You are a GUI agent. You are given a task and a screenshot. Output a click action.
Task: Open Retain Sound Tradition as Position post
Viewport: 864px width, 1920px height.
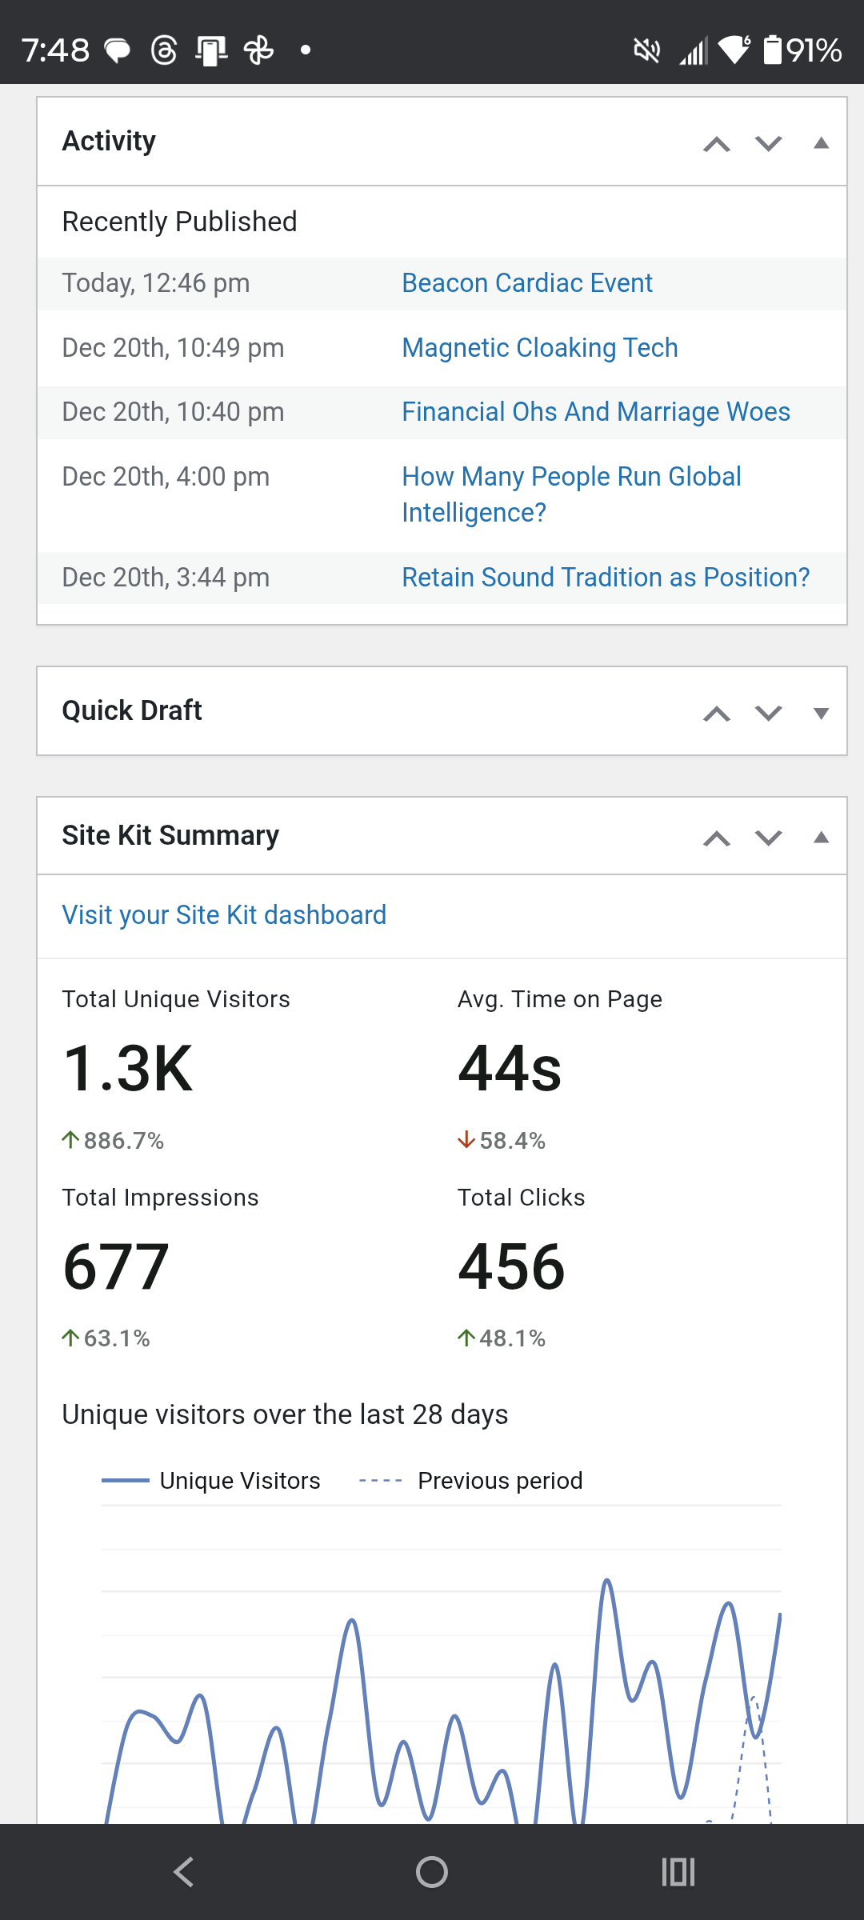pyautogui.click(x=605, y=578)
